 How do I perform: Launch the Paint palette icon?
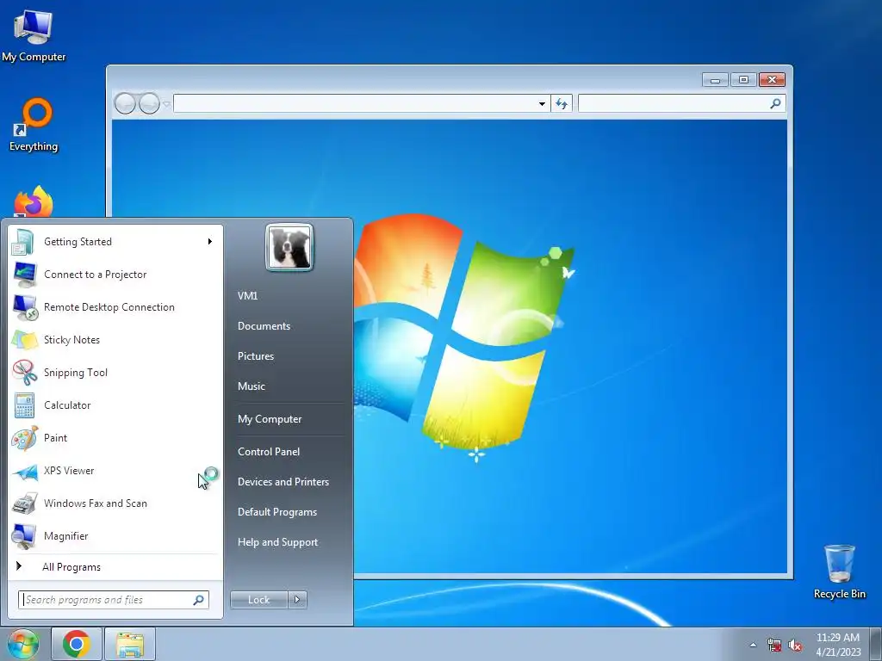click(23, 438)
